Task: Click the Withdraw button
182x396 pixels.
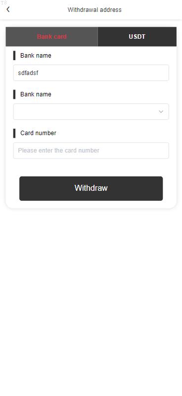Action: 91,188
